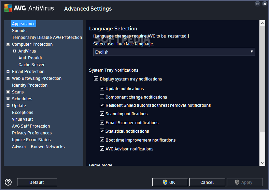Reset settings with Default button
Viewport: 269px width, 190px height.
click(x=37, y=182)
